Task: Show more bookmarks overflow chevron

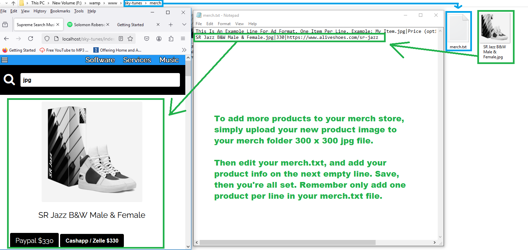Action: point(184,50)
